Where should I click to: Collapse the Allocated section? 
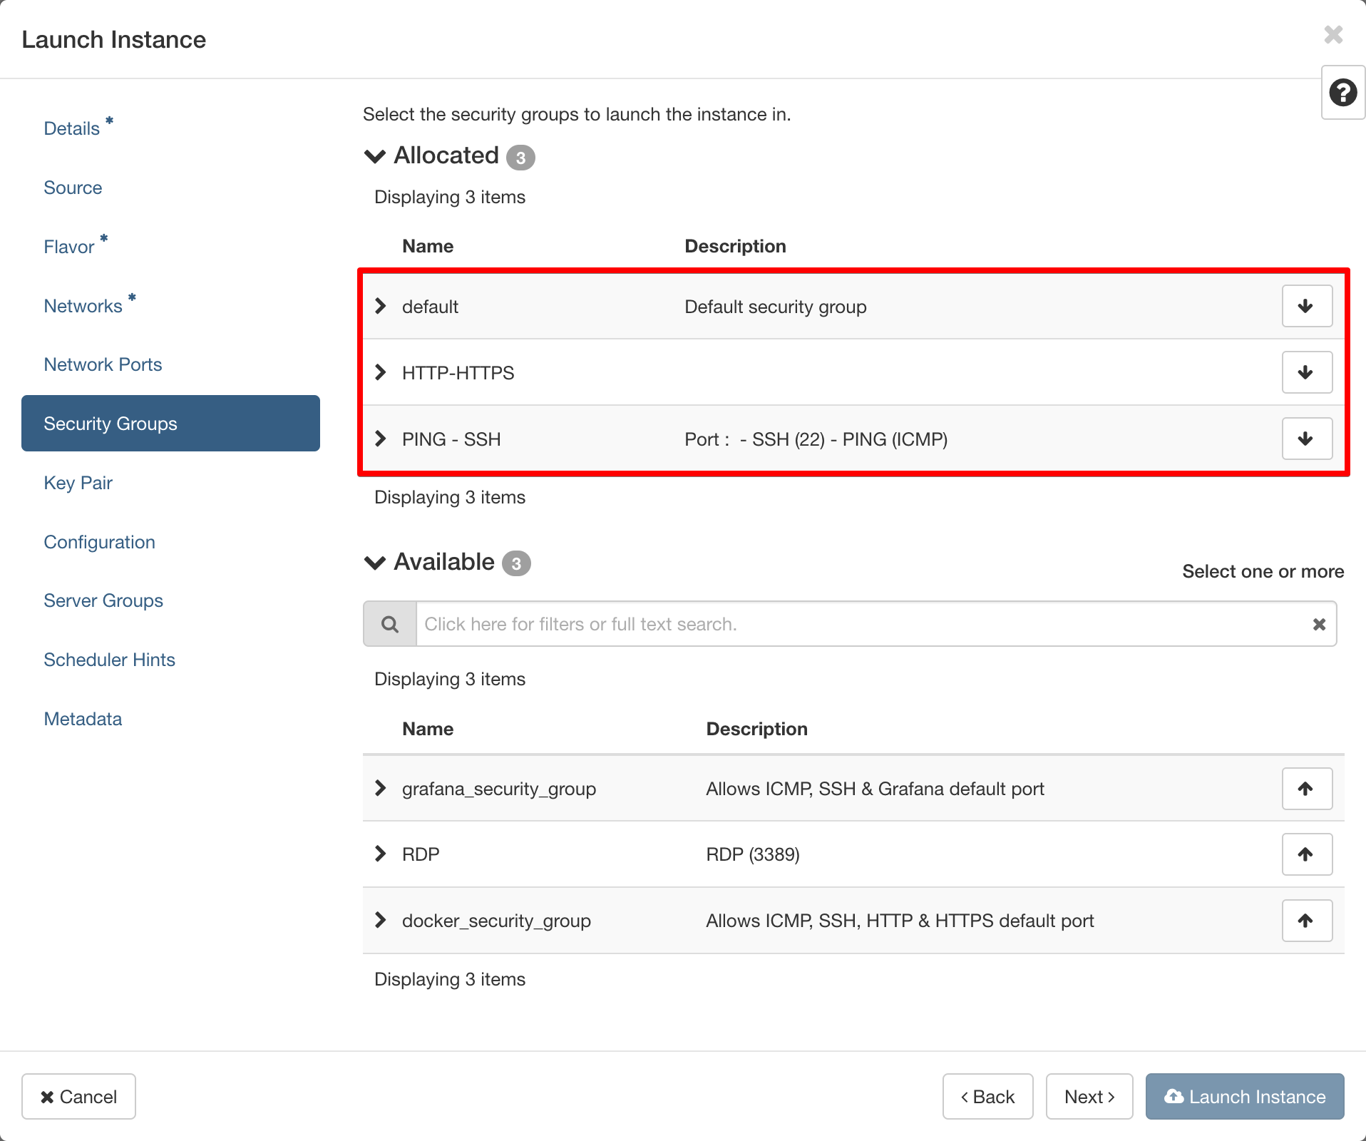pos(375,156)
